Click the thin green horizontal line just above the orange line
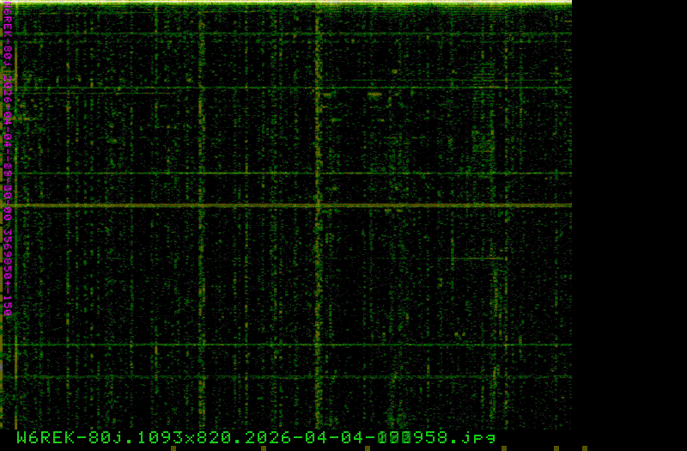 [x=292, y=174]
